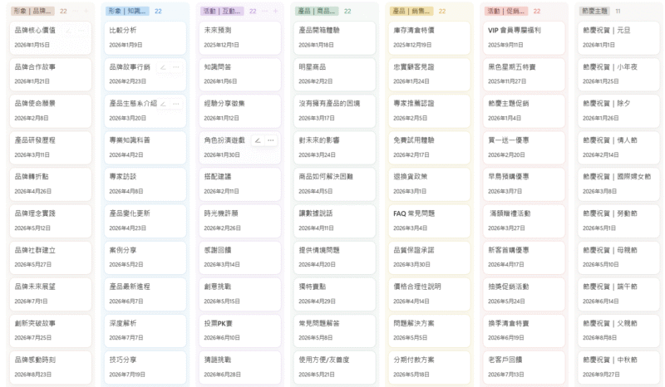Screen dimensions: 665x387
Task: Open the 深度解析 card
Action: 145,331
